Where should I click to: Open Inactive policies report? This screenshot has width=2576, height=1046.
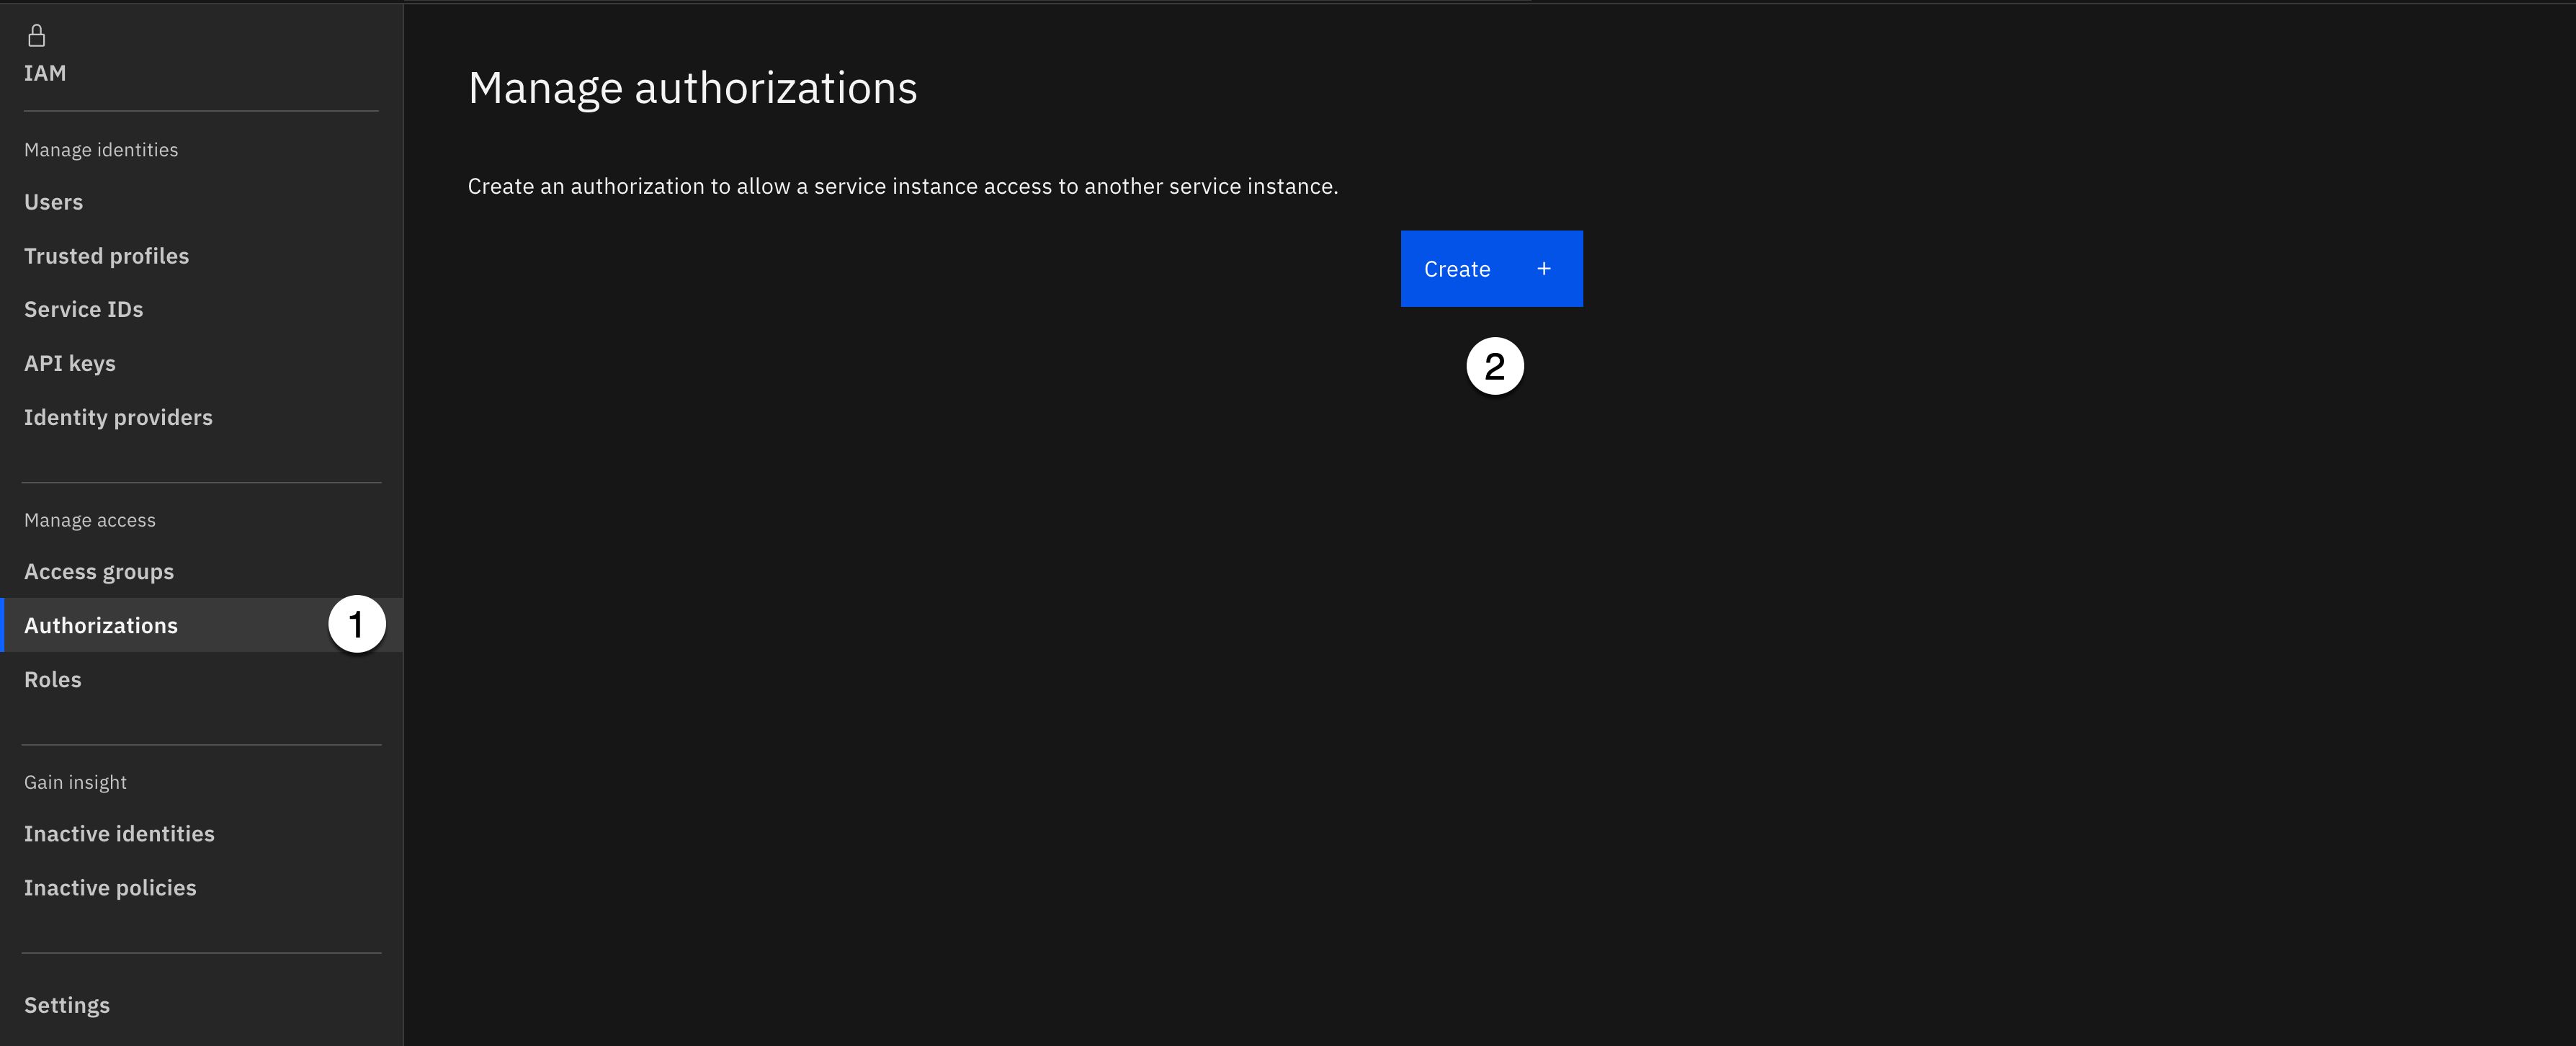pyautogui.click(x=110, y=888)
